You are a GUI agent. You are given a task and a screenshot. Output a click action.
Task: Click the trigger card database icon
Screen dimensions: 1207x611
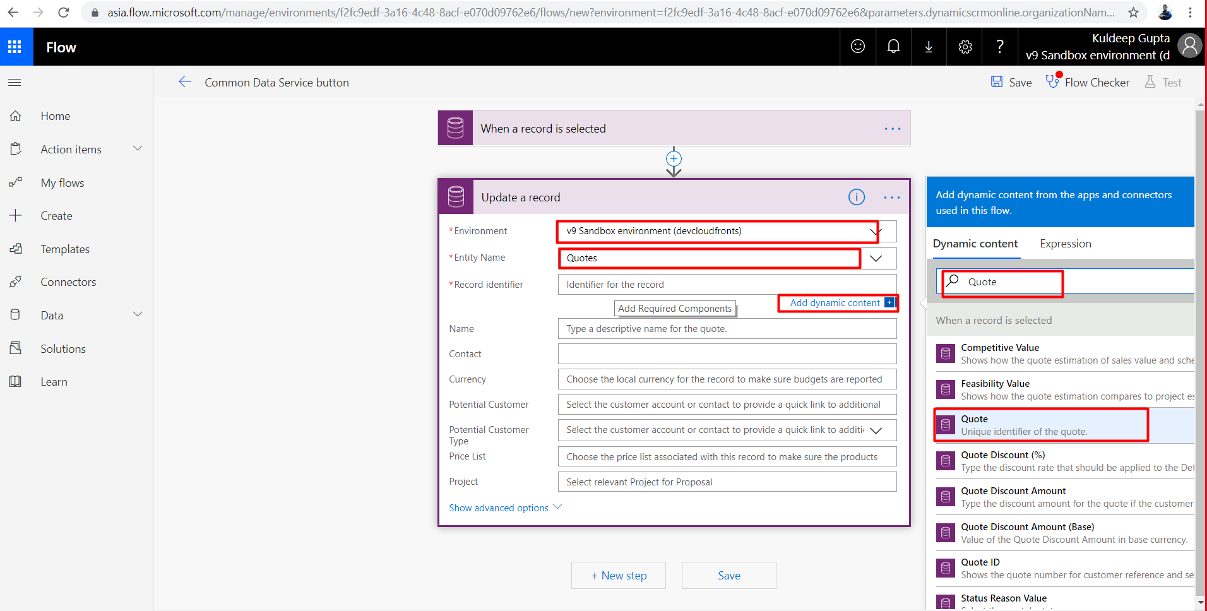455,128
